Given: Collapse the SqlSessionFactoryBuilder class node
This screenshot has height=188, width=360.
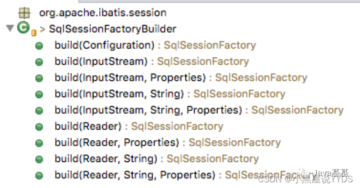Looking at the screenshot, I should (10, 28).
